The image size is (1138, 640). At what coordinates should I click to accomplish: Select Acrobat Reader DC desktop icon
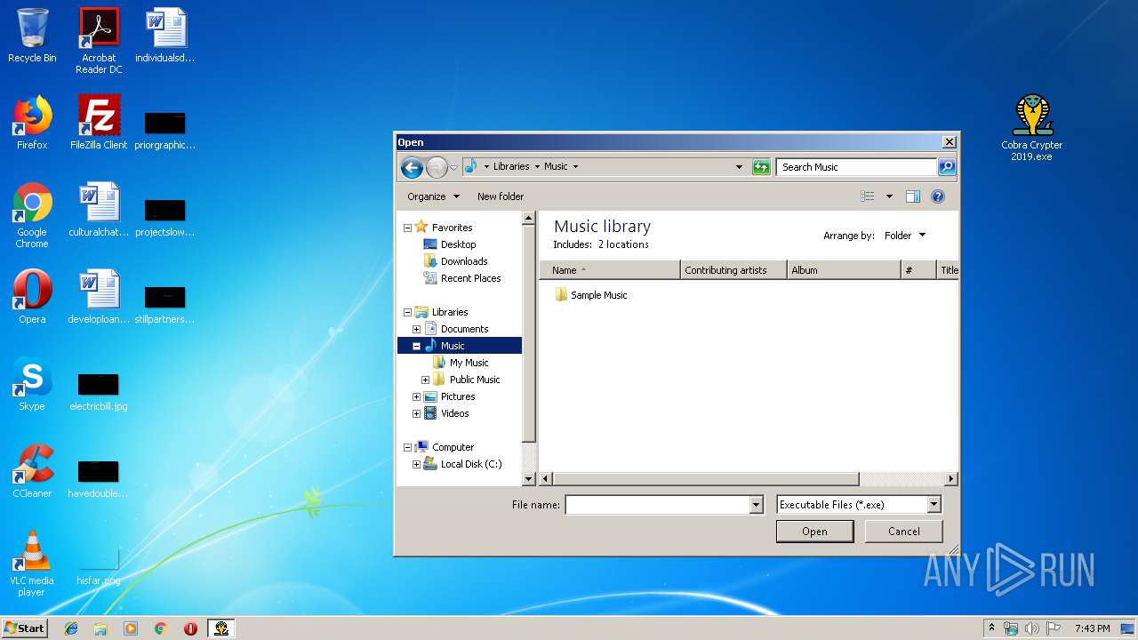[99, 41]
